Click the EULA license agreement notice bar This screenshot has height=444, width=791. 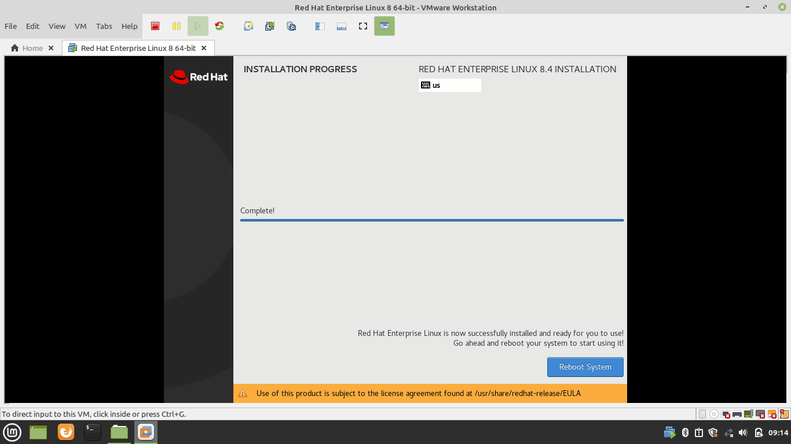(x=430, y=393)
